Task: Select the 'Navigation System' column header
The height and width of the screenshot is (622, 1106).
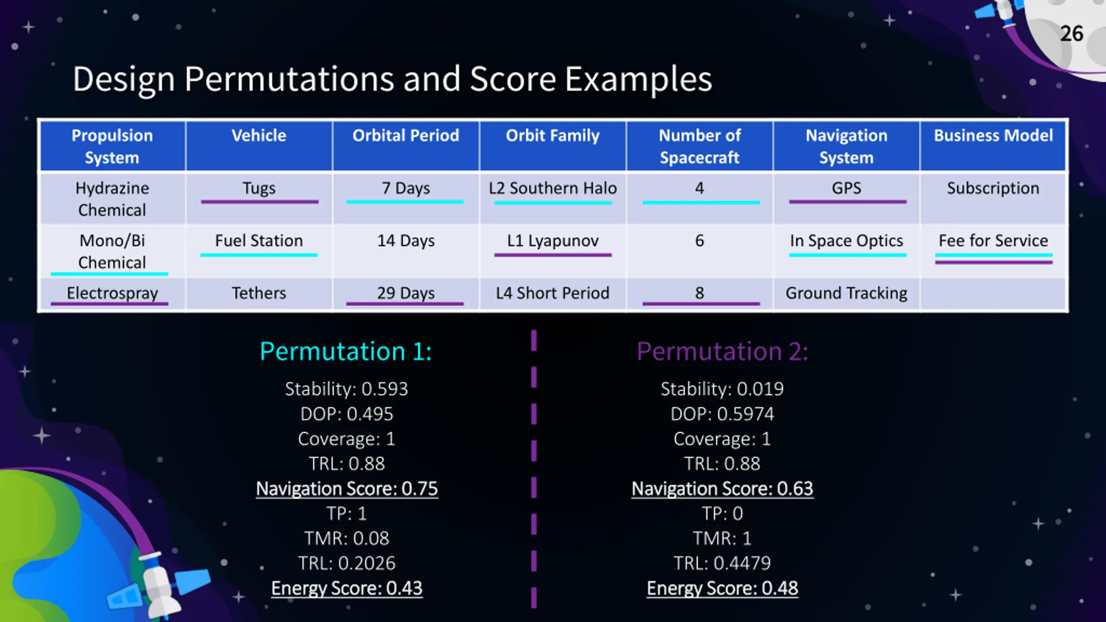Action: (846, 146)
